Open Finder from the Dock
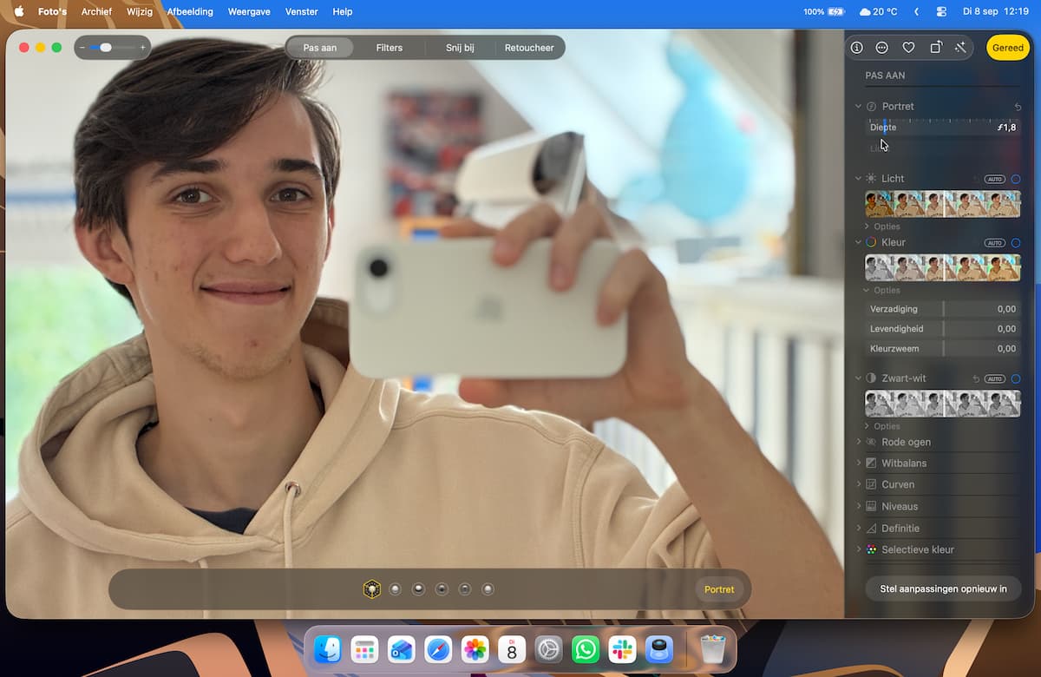This screenshot has height=677, width=1041. pyautogui.click(x=327, y=649)
